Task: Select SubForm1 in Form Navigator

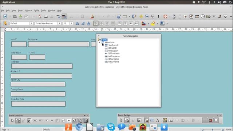Action: click(x=113, y=45)
